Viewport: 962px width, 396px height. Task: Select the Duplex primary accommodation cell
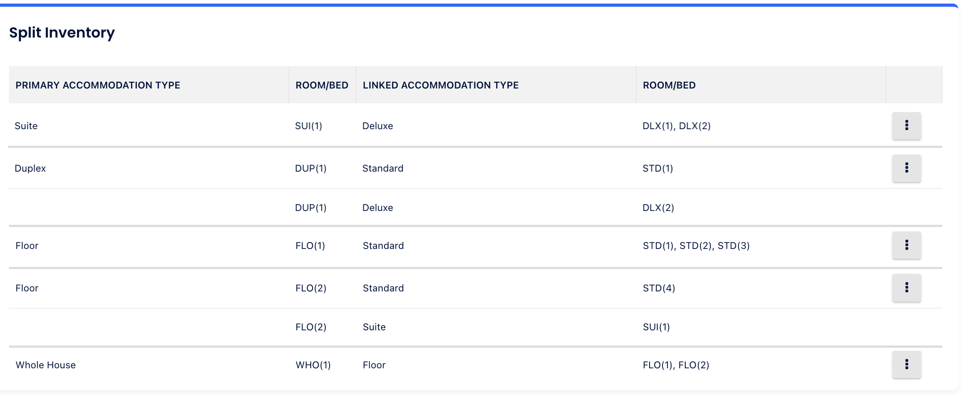coord(30,169)
